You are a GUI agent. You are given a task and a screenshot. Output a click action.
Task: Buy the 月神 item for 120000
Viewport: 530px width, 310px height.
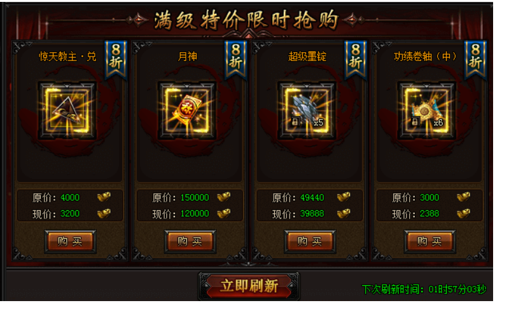click(190, 241)
